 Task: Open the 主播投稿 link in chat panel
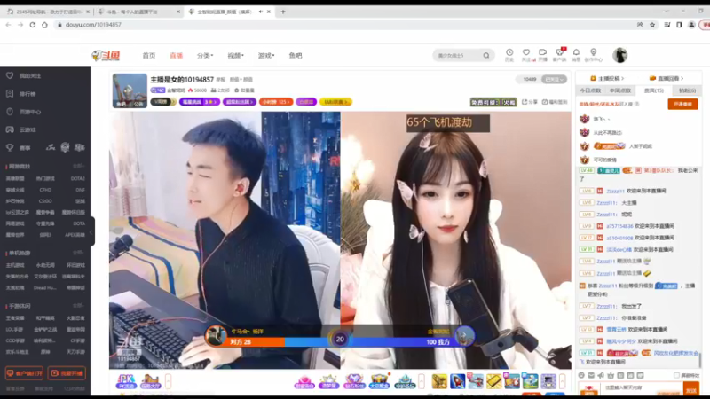pyautogui.click(x=607, y=78)
